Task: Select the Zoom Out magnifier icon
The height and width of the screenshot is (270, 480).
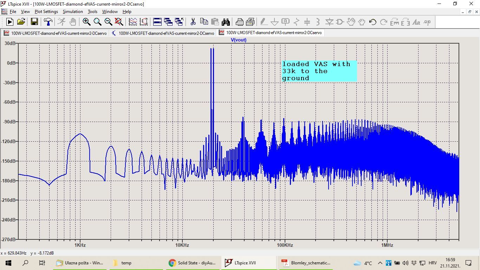Action: click(108, 22)
